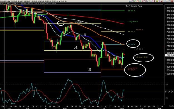Click the yellow rectangle toolbar icon

(x=157, y=1)
